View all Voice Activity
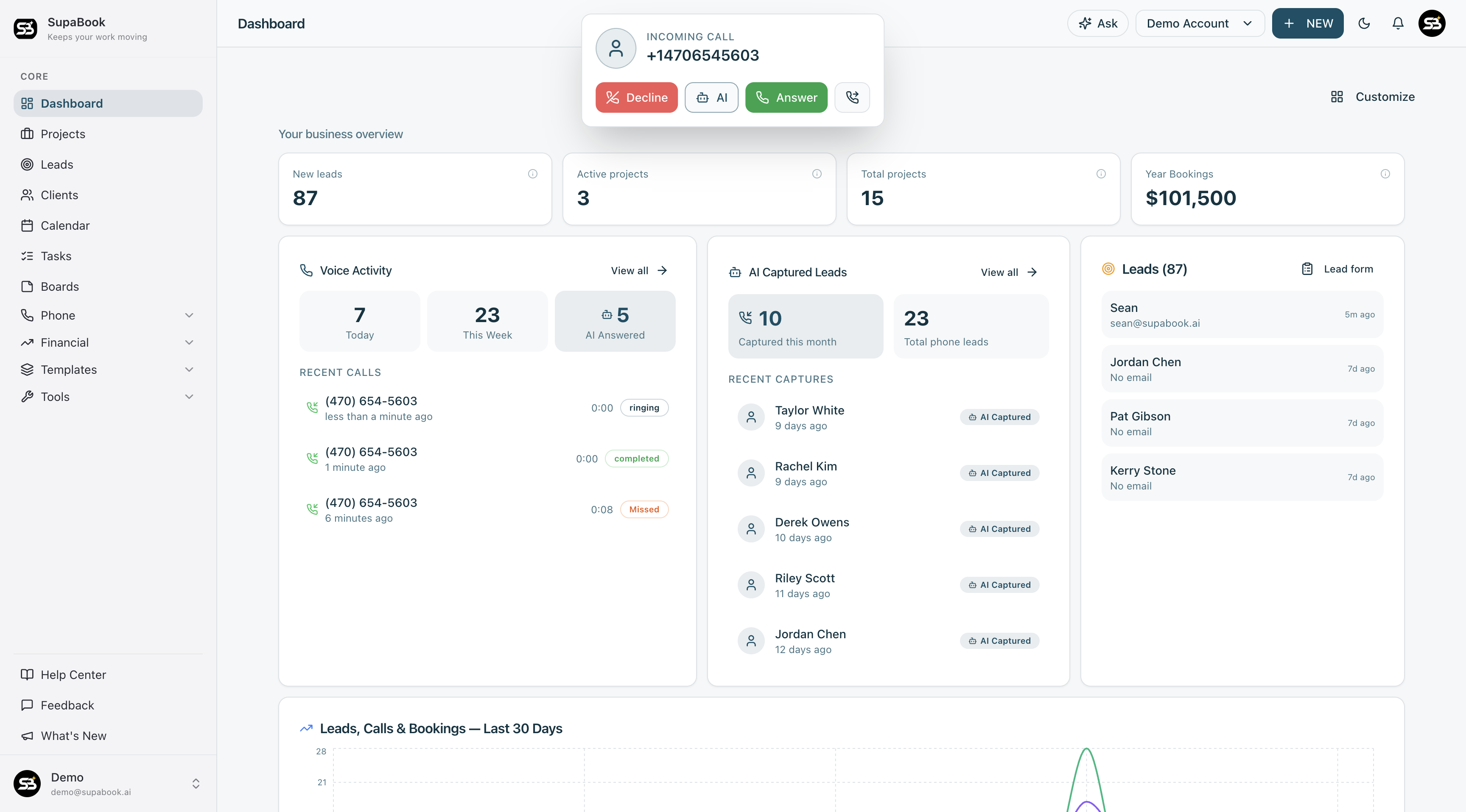This screenshot has width=1466, height=812. (639, 271)
